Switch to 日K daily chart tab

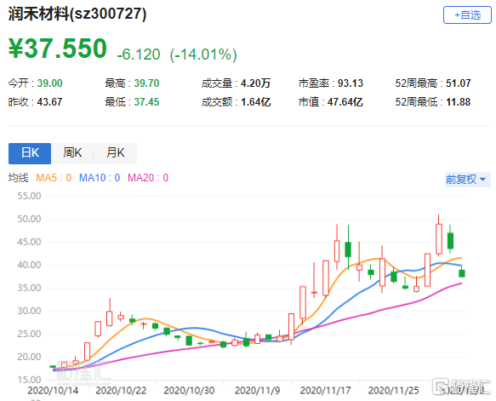(x=30, y=153)
